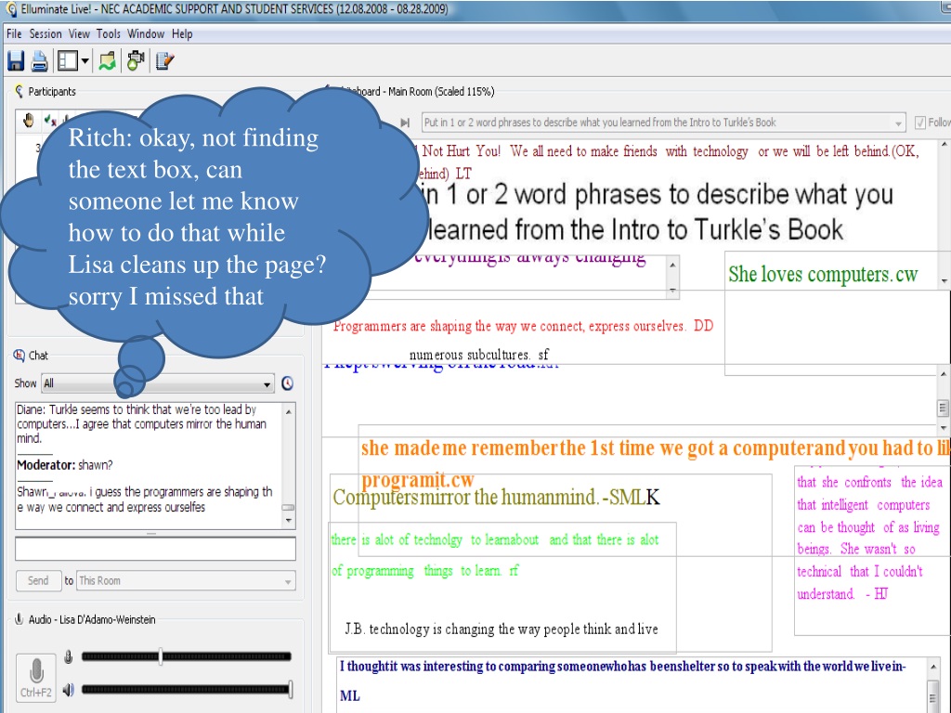Click the 'Participants' panel label
951x713 pixels.
pyautogui.click(x=52, y=92)
